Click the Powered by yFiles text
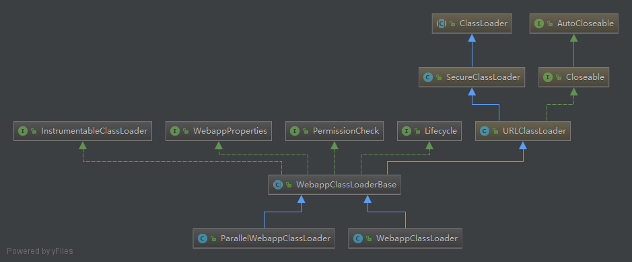This screenshot has width=632, height=262. point(40,251)
